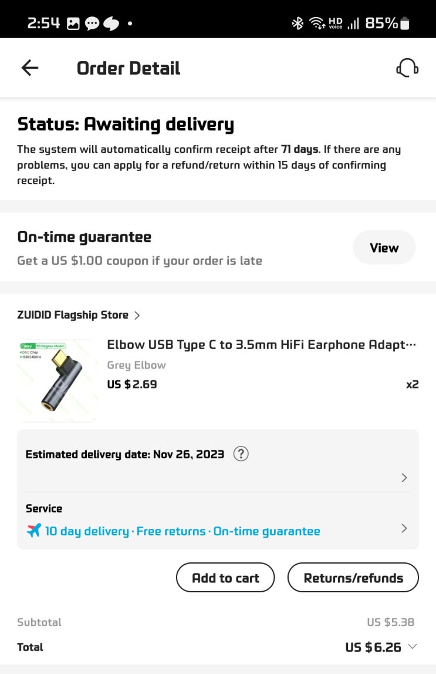Open Returns/refunds for this order

(x=353, y=578)
